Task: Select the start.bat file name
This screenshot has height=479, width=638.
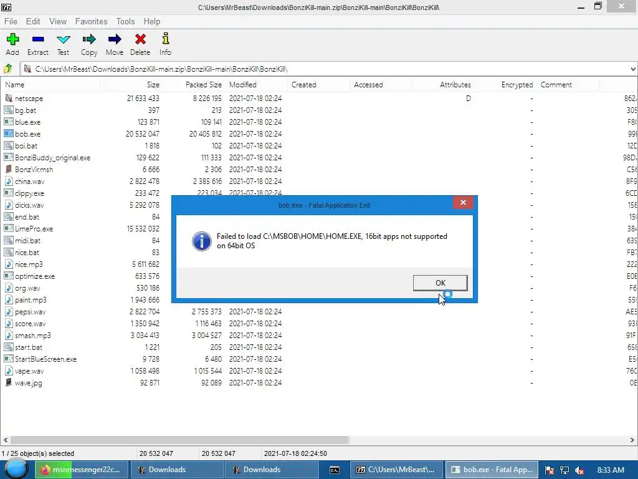Action: click(x=29, y=347)
